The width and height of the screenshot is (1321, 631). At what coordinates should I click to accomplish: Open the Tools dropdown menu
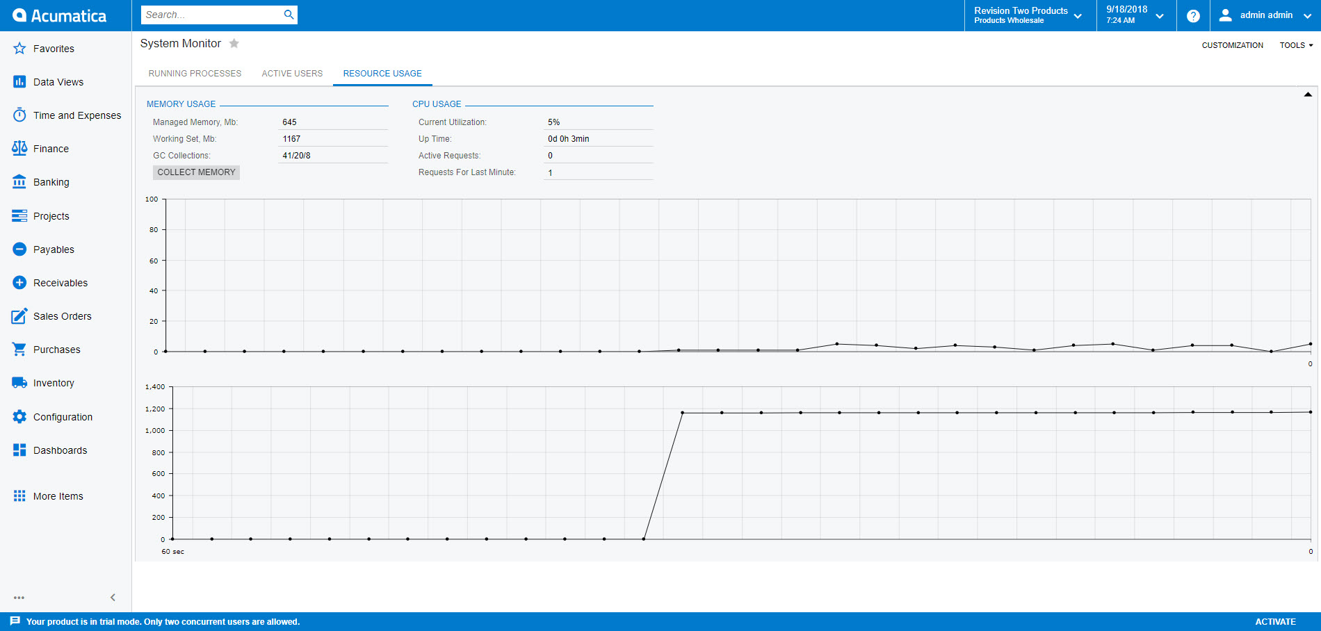pos(1296,45)
